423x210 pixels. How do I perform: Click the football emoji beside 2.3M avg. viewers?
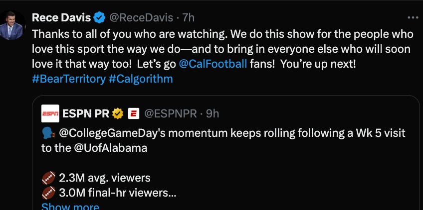click(x=48, y=178)
